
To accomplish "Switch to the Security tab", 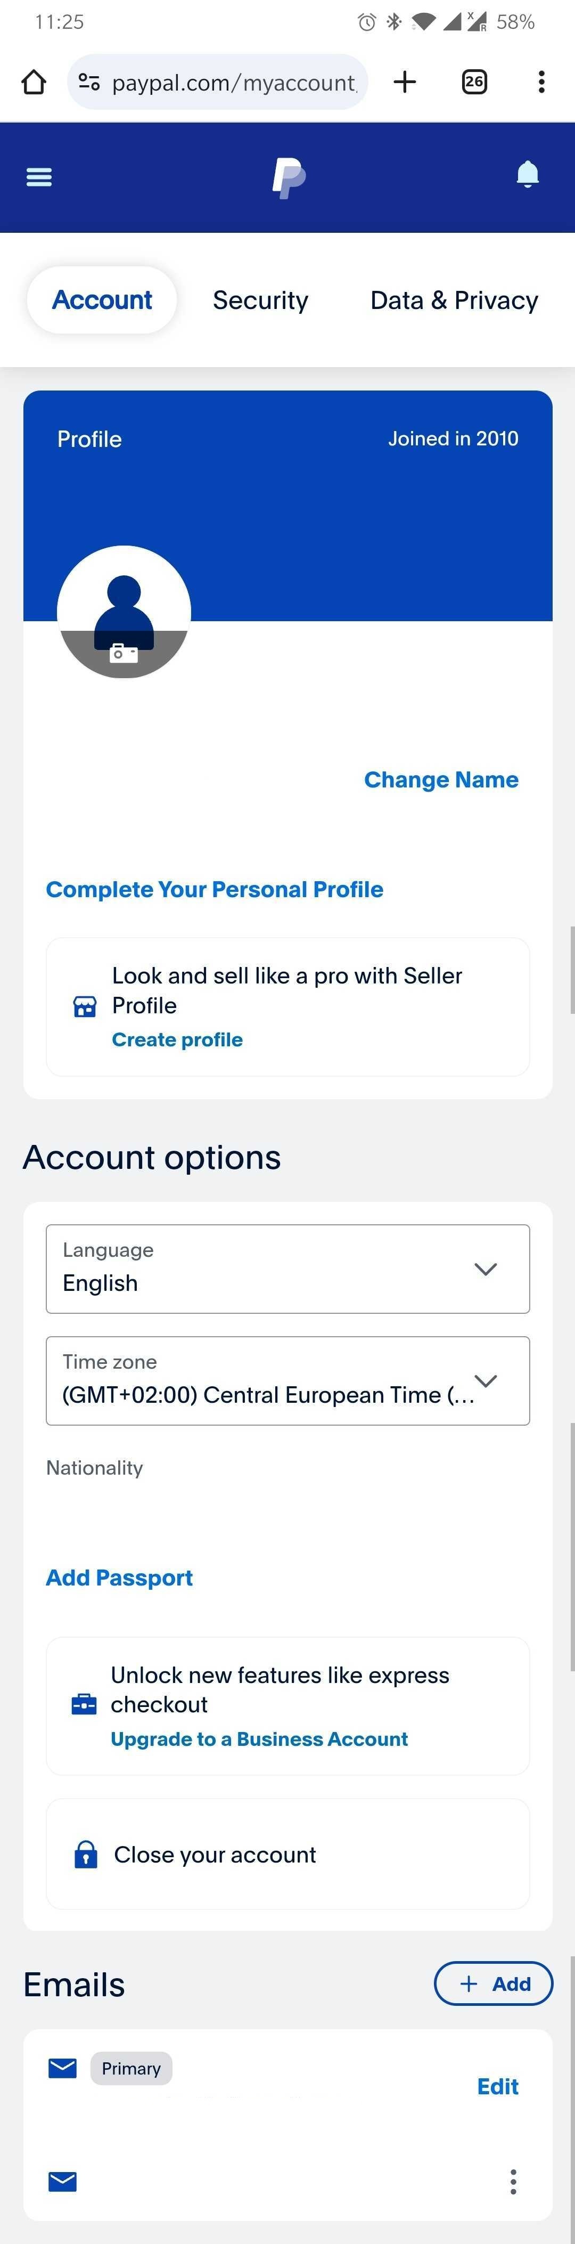I will 260,300.
